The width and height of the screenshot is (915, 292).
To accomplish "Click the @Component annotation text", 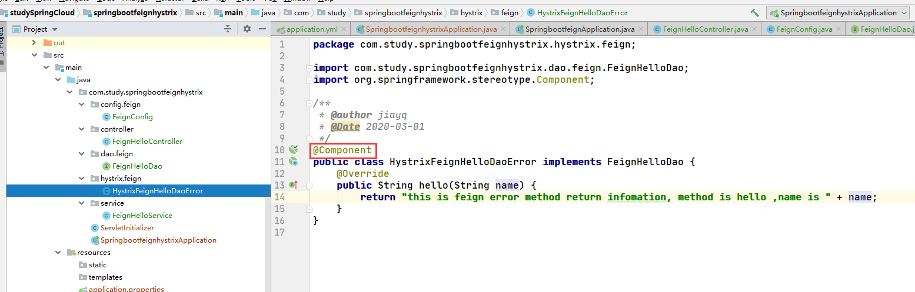I will click(342, 150).
